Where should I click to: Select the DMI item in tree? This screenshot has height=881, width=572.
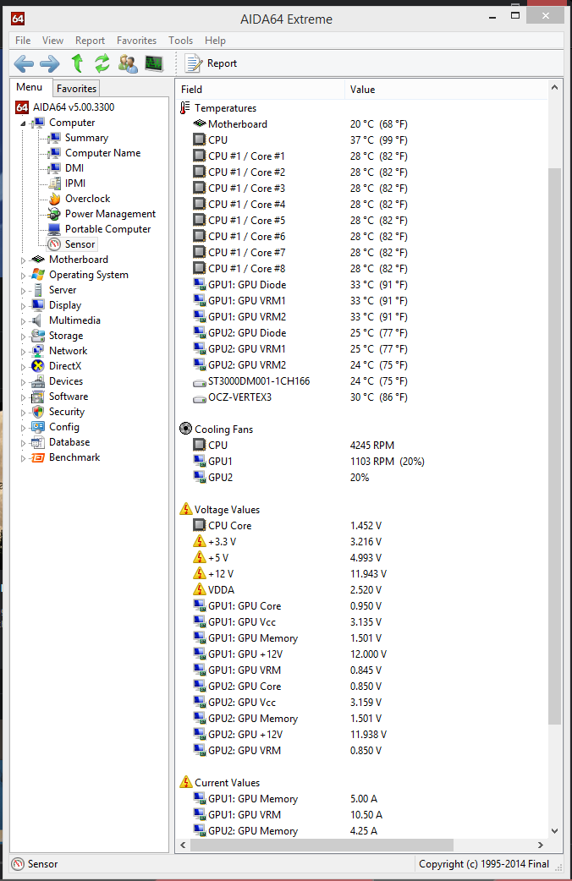74,168
